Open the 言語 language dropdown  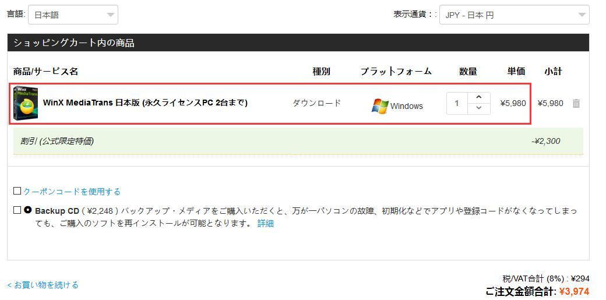point(73,15)
